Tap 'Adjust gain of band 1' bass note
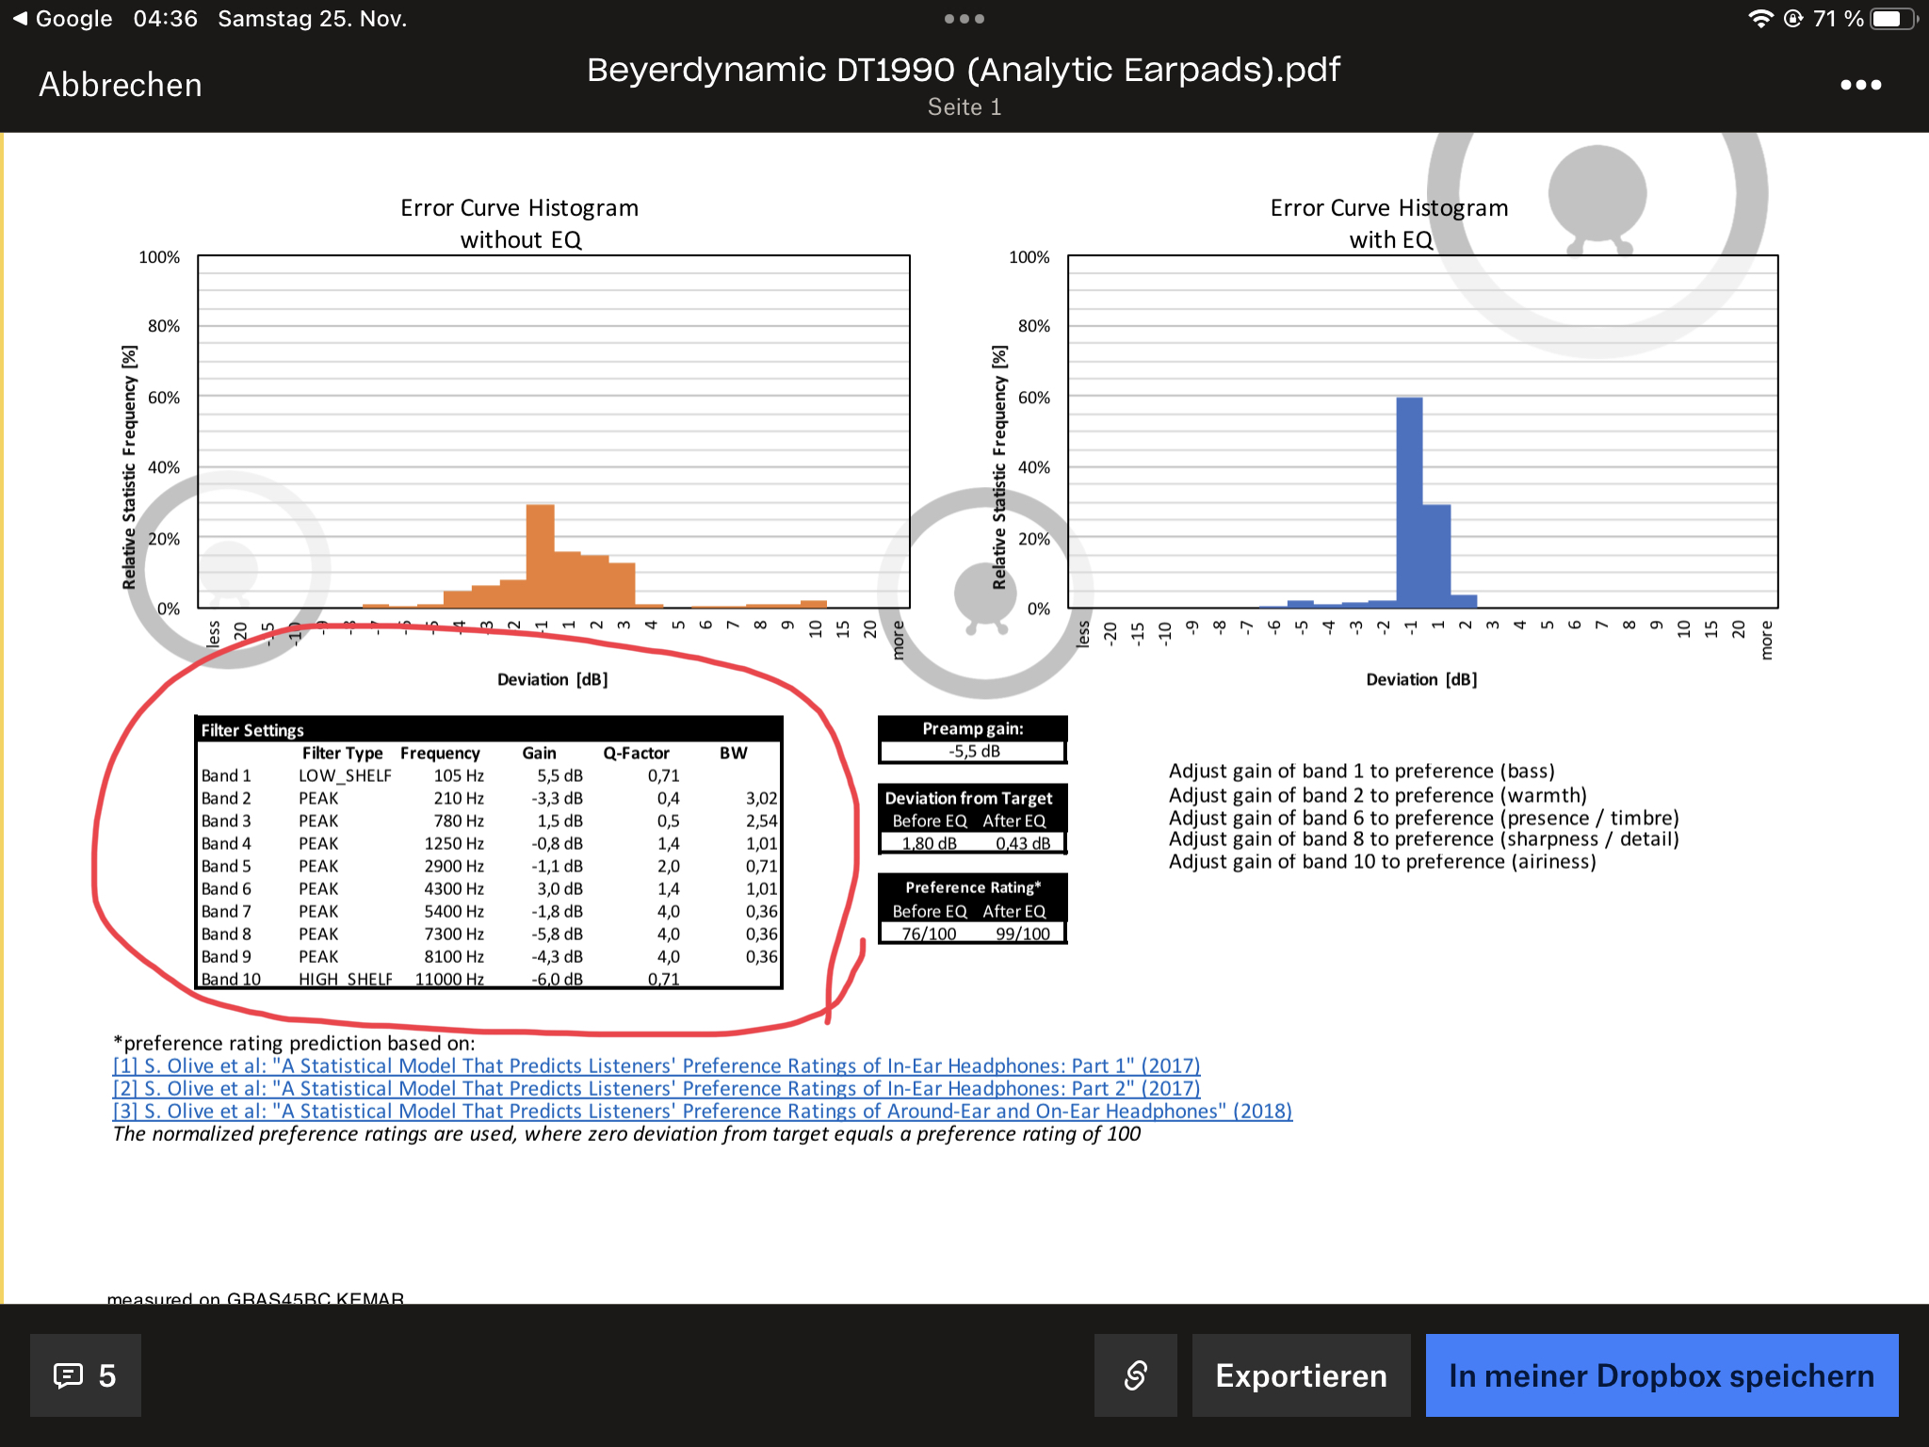This screenshot has height=1447, width=1929. click(x=1362, y=771)
